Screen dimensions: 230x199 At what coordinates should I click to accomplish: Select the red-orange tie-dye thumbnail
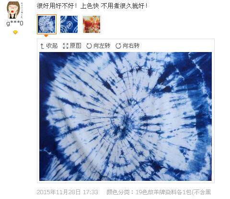[x=92, y=24]
